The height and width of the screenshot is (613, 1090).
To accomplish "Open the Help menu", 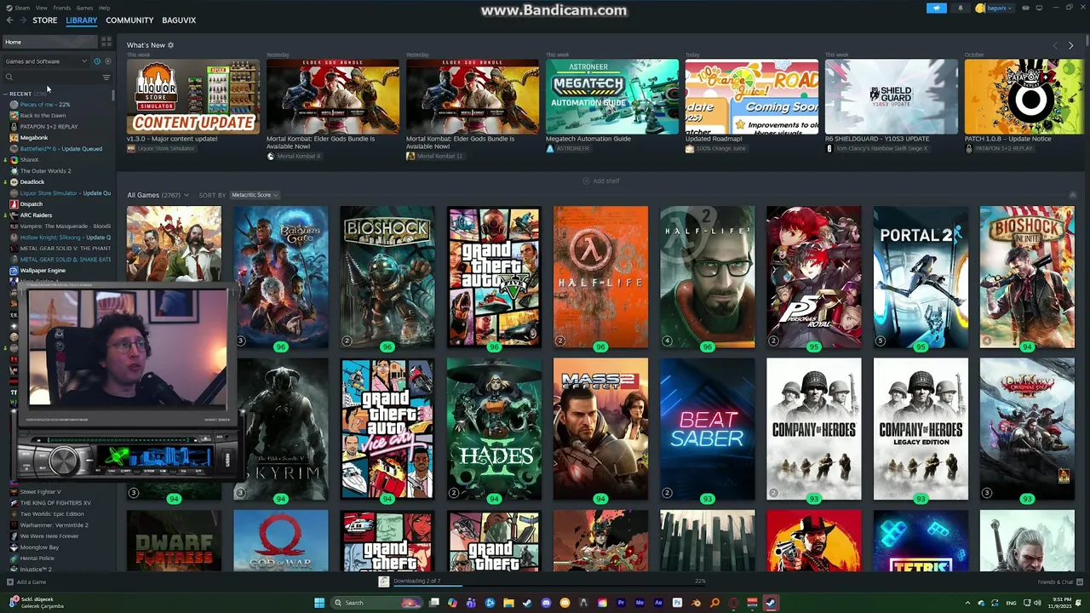I will [104, 8].
